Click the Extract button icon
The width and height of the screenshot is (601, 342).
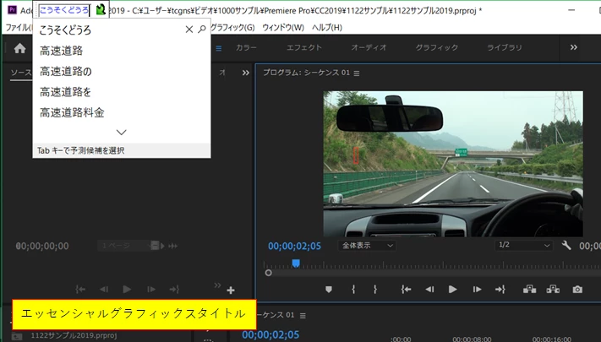coord(553,290)
